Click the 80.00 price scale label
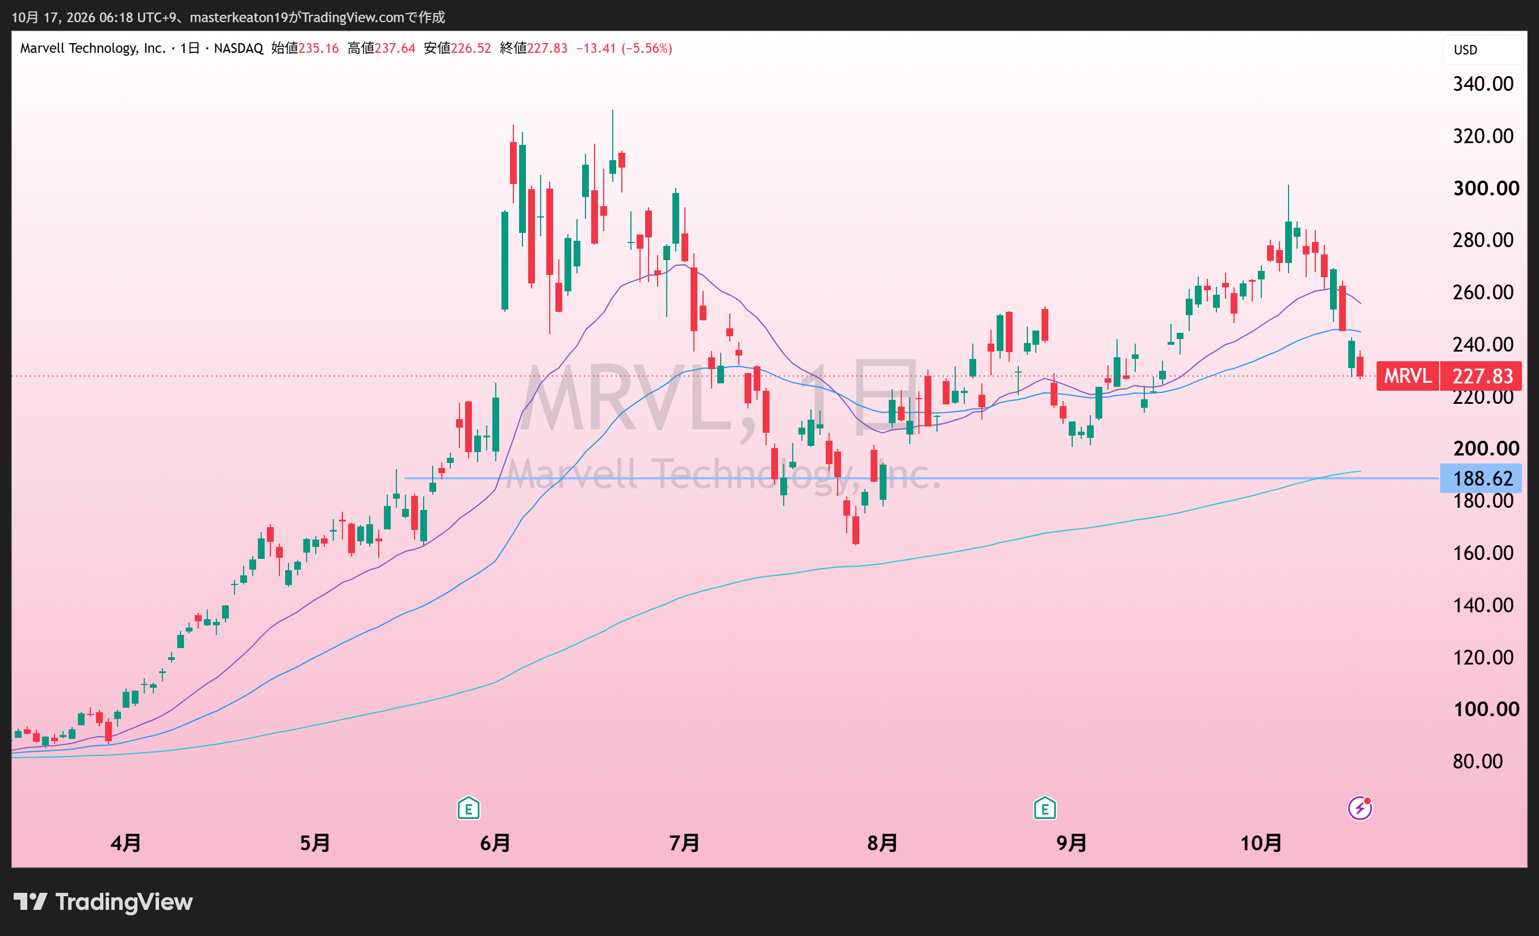 pos(1478,761)
